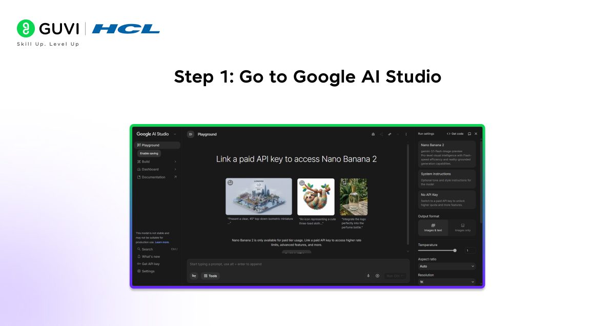Click the "Playground" title in the top bar
Image resolution: width=615 pixels, height=326 pixels.
pos(207,134)
